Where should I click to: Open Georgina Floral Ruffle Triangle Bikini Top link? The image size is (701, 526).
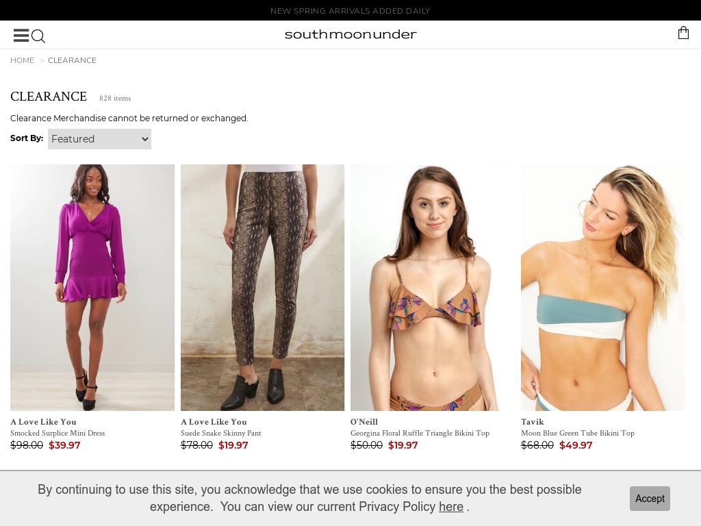pyautogui.click(x=420, y=433)
